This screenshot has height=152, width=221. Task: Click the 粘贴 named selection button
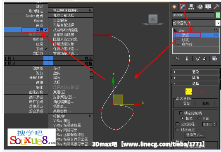pyautogui.click(x=206, y=104)
